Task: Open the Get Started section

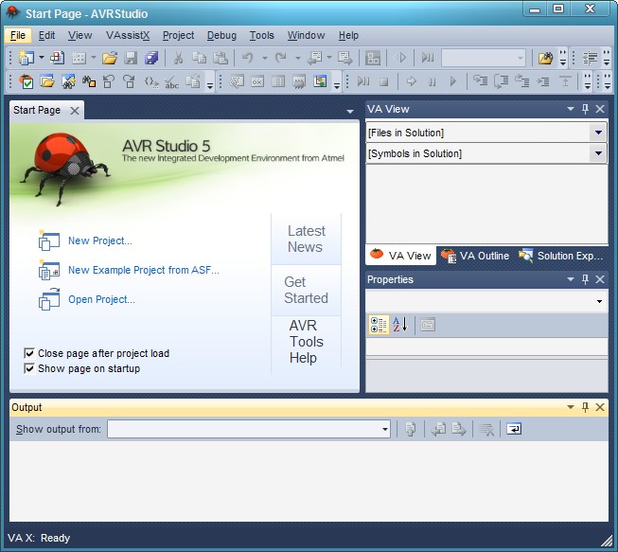Action: pyautogui.click(x=307, y=290)
